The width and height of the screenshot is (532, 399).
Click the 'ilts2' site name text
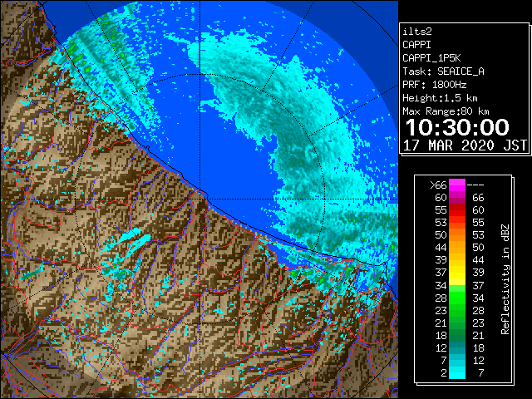pos(417,32)
